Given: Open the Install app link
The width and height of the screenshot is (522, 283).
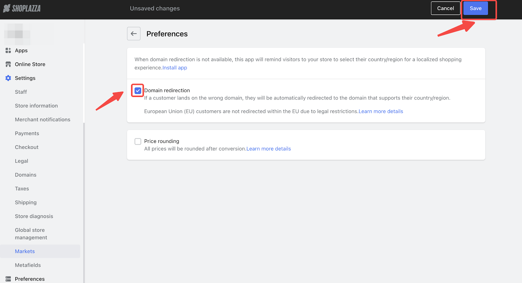Looking at the screenshot, I should point(175,68).
